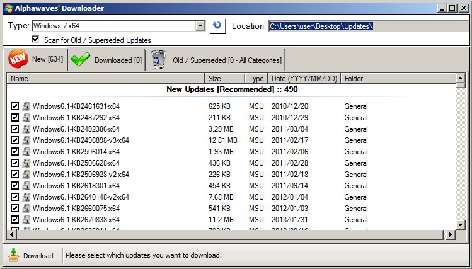Click the Download button

(31, 256)
